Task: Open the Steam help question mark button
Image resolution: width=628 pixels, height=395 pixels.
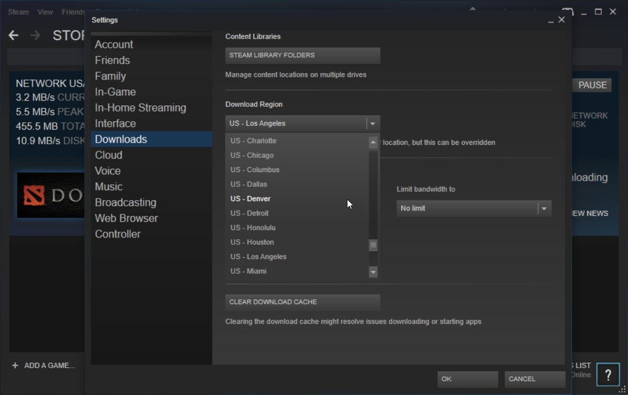Action: pos(607,375)
